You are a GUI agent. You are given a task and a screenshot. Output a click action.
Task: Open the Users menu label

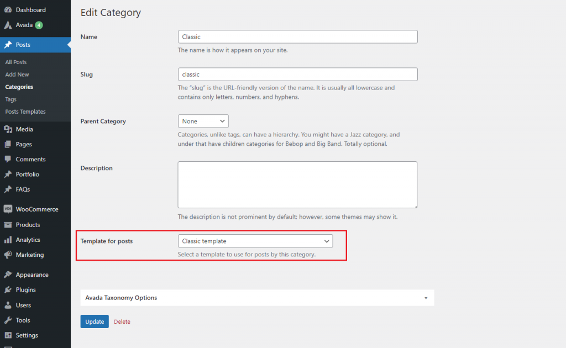(23, 305)
